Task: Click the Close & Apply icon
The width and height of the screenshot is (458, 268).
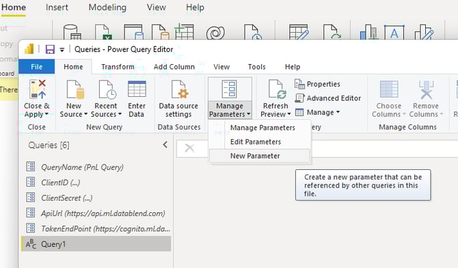Action: [37, 89]
